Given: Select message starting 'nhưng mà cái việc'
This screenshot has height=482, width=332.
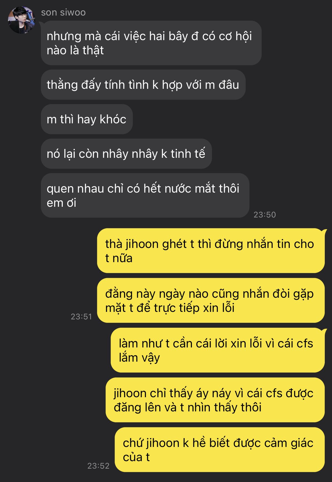Looking at the screenshot, I should (x=151, y=43).
